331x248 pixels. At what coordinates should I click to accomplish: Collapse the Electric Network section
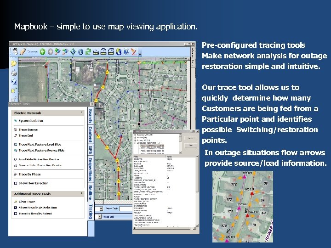(82, 113)
